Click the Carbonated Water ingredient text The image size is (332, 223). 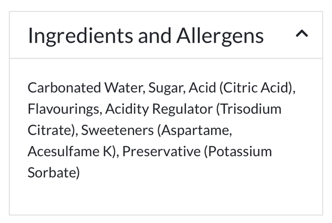point(85,87)
